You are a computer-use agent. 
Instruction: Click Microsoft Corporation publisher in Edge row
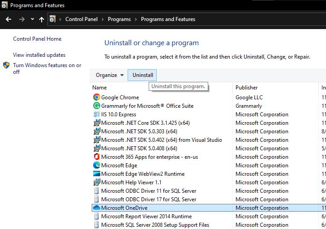[x=262, y=165]
